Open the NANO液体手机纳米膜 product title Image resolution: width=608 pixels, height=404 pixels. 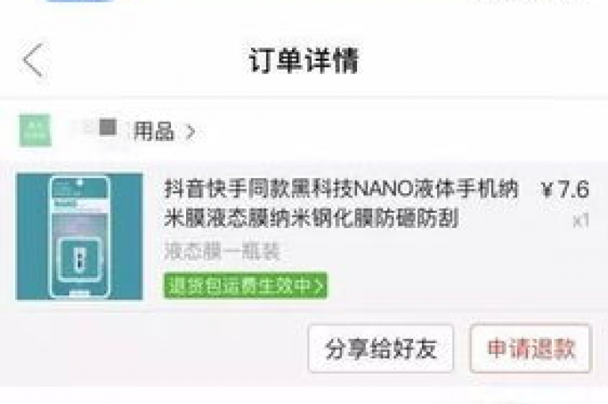341,204
